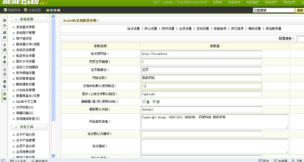
Task: Switch to the 性能选项 config tab
Action: (220, 29)
